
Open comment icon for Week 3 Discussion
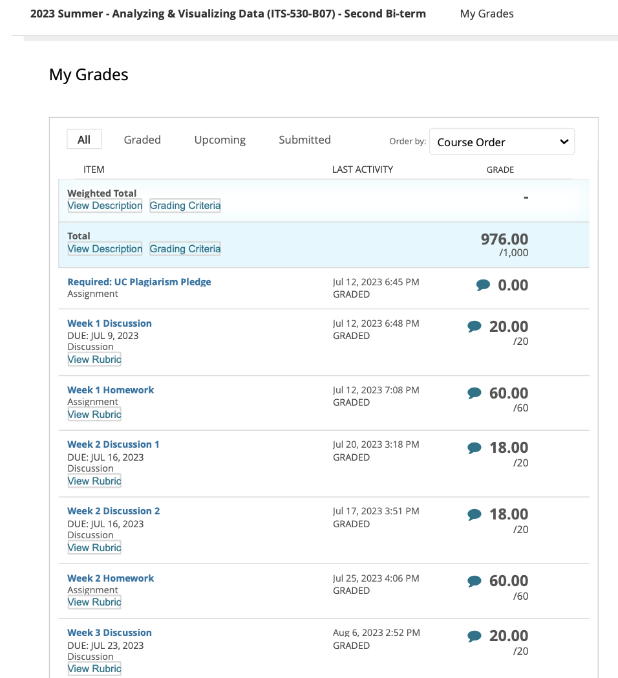pos(474,636)
